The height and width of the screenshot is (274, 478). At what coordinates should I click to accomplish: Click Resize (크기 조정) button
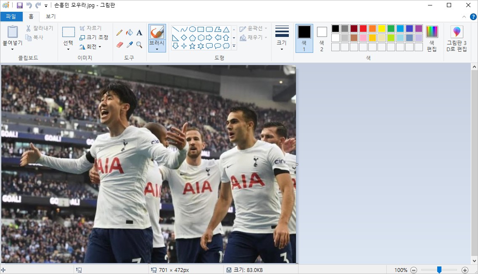(x=94, y=37)
